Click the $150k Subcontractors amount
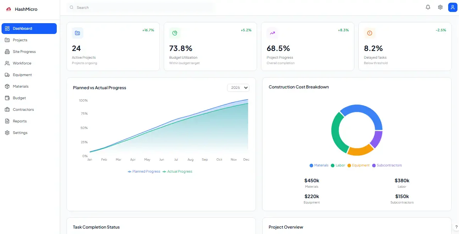Screen dimensions: 459x234 [x=402, y=197]
